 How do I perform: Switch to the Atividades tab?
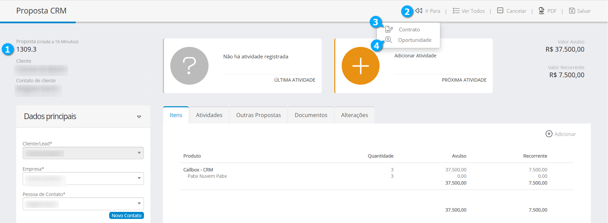coord(209,115)
